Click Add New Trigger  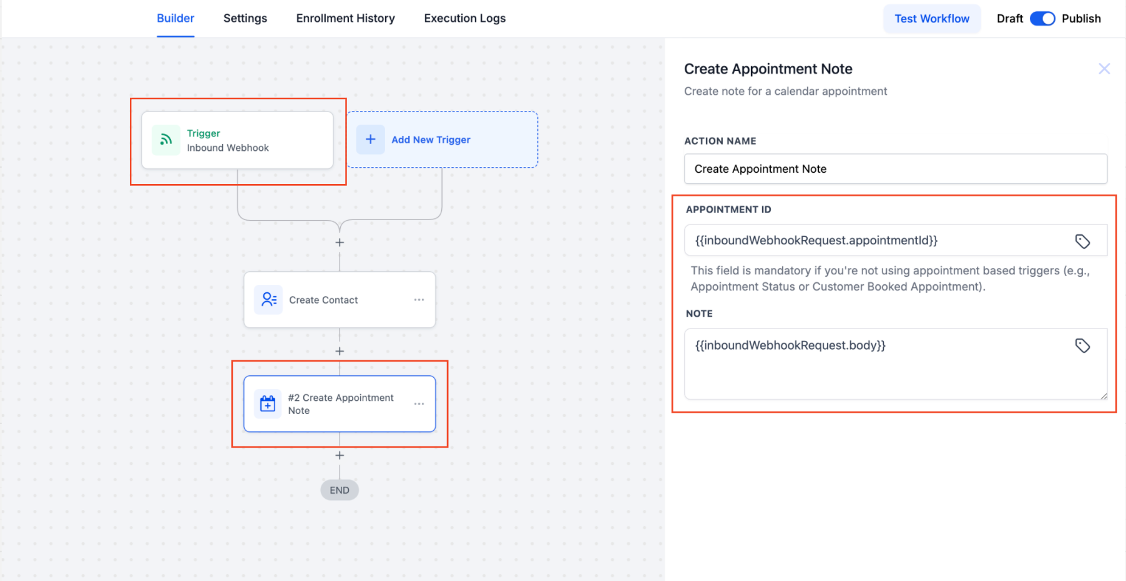(431, 140)
